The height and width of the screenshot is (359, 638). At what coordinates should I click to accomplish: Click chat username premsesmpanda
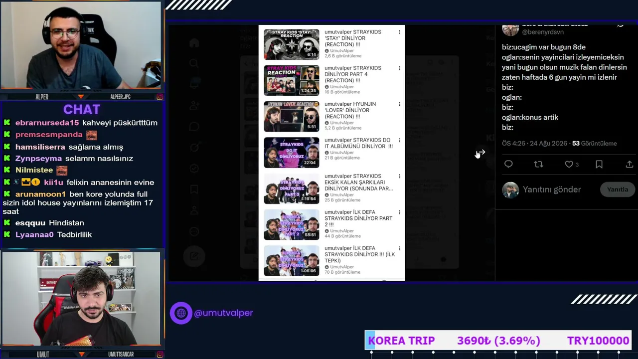click(x=49, y=135)
